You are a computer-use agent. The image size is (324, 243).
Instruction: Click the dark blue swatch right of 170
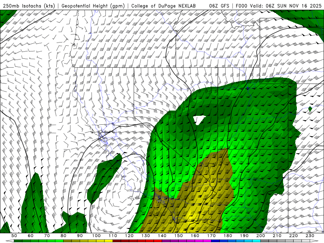tap(215, 241)
